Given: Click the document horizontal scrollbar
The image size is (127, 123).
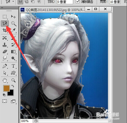Looking at the screenshot, I should 73,121.
